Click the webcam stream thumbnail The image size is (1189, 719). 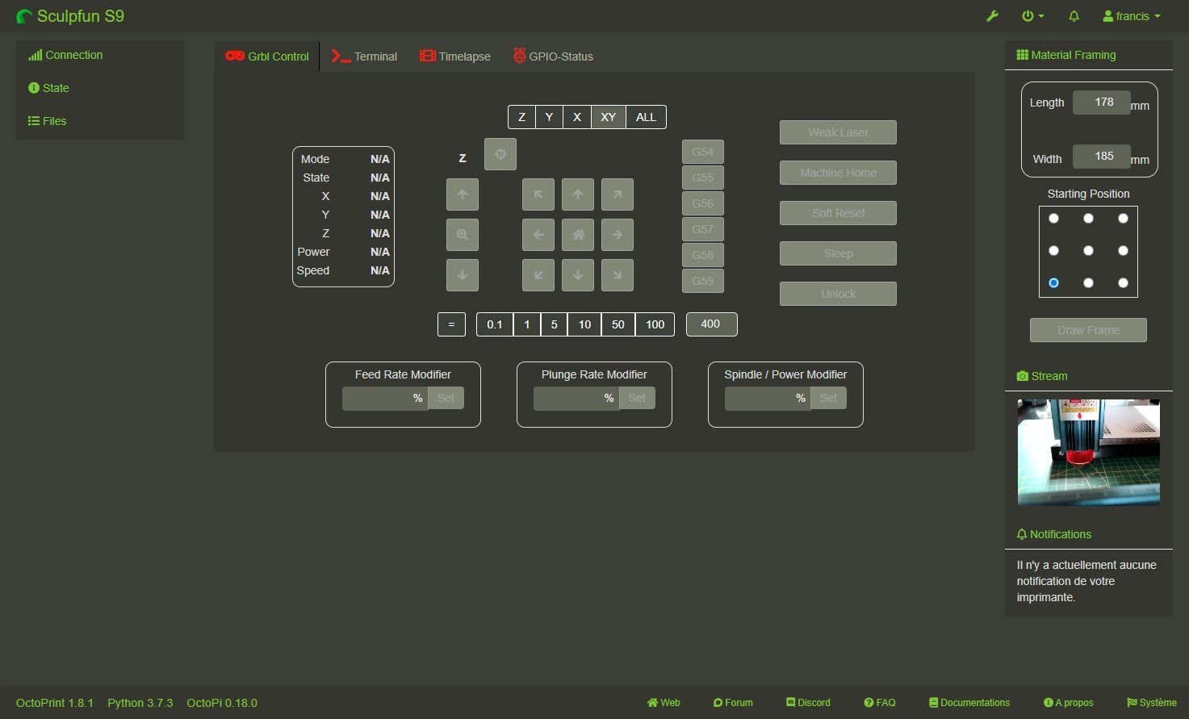(1088, 452)
